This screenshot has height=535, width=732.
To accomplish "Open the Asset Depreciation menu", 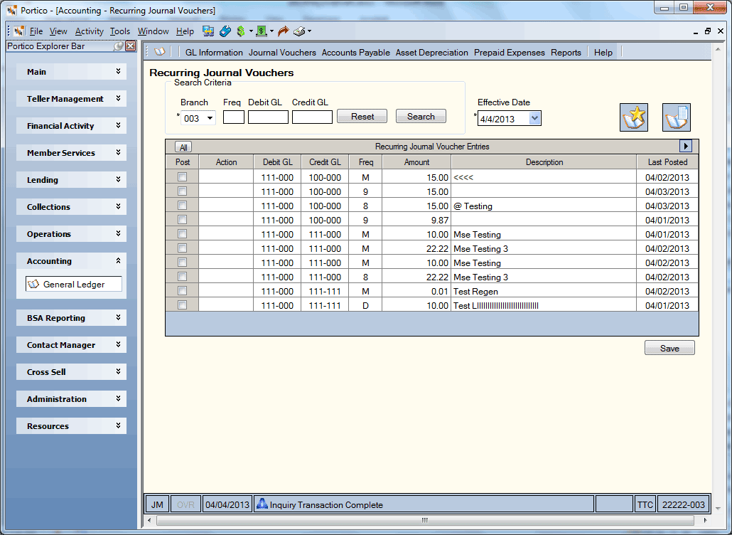I will [432, 53].
